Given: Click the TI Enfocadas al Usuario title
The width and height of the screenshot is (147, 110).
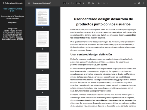Looking at the screenshot, I should tap(13, 3).
